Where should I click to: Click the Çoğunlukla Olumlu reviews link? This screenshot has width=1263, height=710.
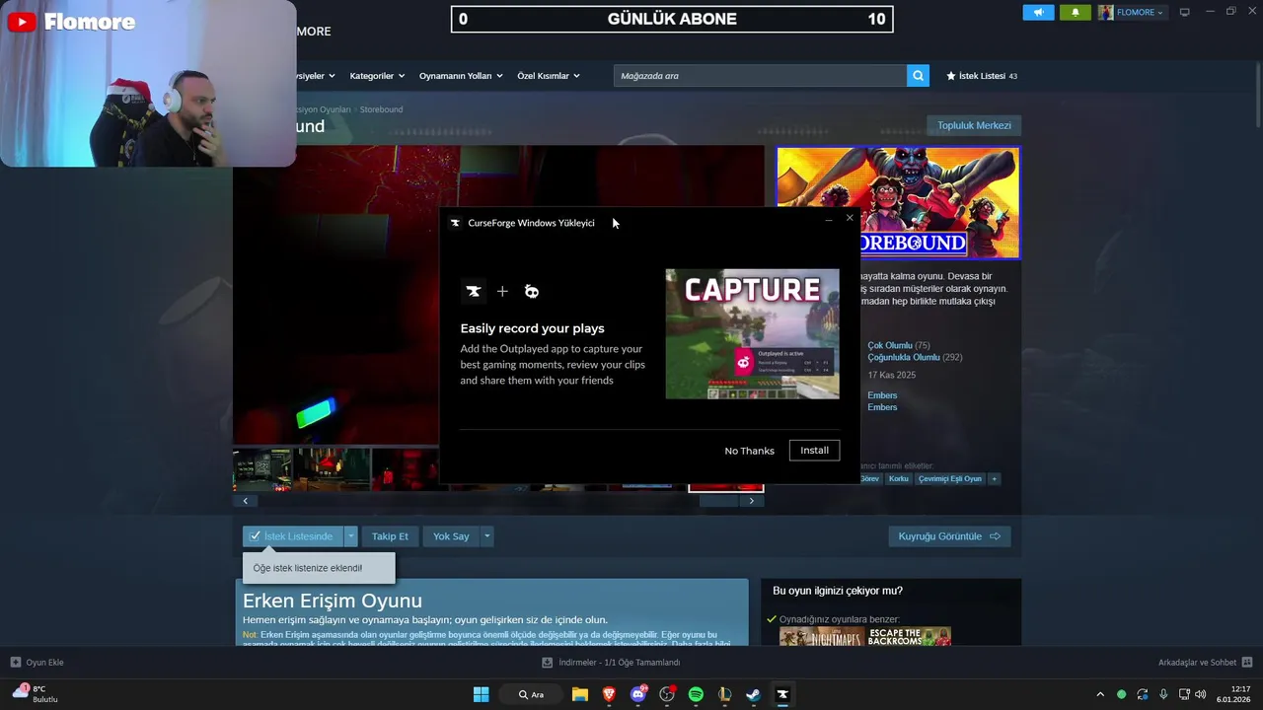point(904,358)
